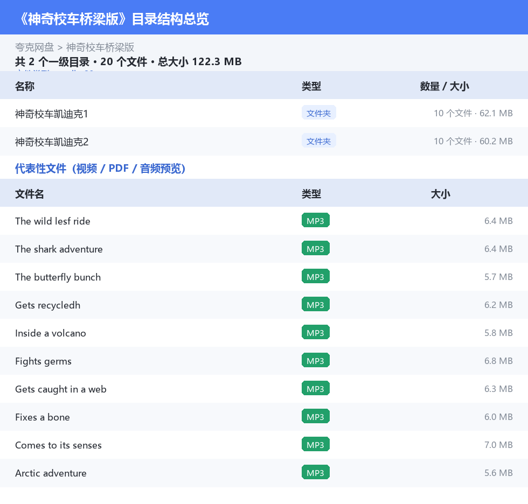Click the summary line with 122.3 MB total
The height and width of the screenshot is (504, 528).
(128, 61)
